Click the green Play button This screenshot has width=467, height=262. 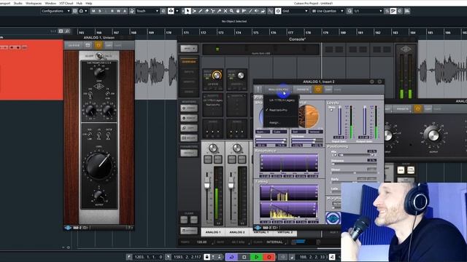(256, 257)
